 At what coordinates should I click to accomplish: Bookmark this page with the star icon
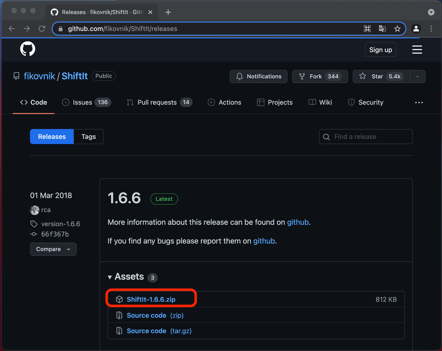(397, 29)
